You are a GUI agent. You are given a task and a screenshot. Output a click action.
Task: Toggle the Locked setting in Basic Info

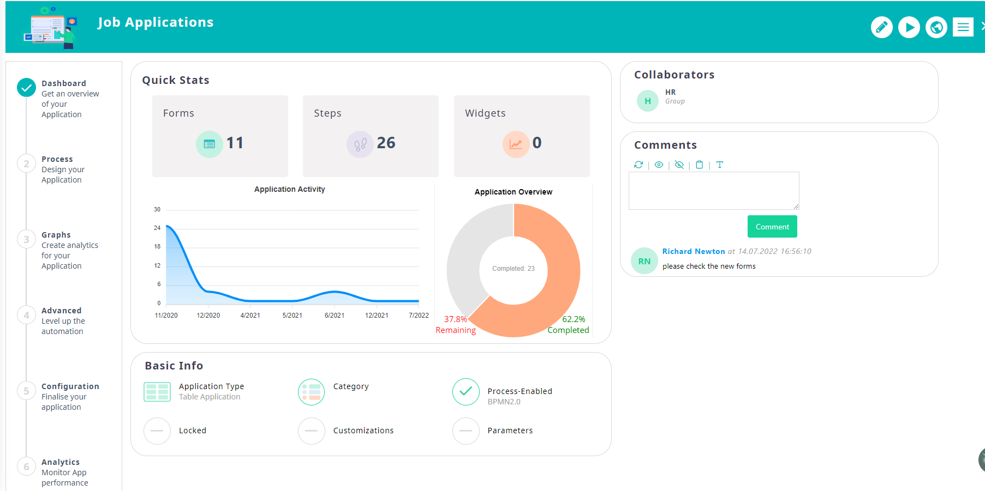click(157, 431)
